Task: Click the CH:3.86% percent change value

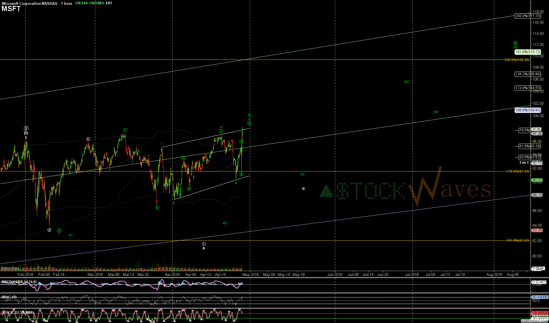Action: click(97, 3)
